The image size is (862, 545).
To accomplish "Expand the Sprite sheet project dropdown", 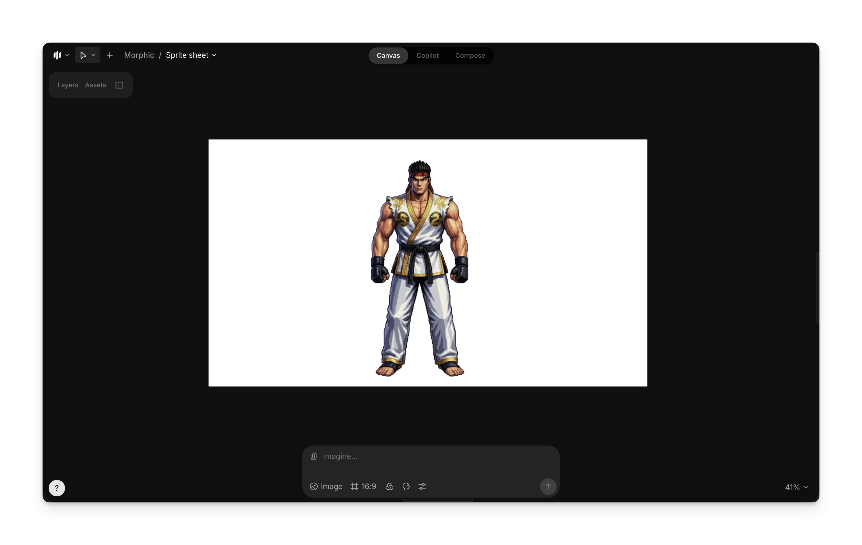I will tap(191, 55).
